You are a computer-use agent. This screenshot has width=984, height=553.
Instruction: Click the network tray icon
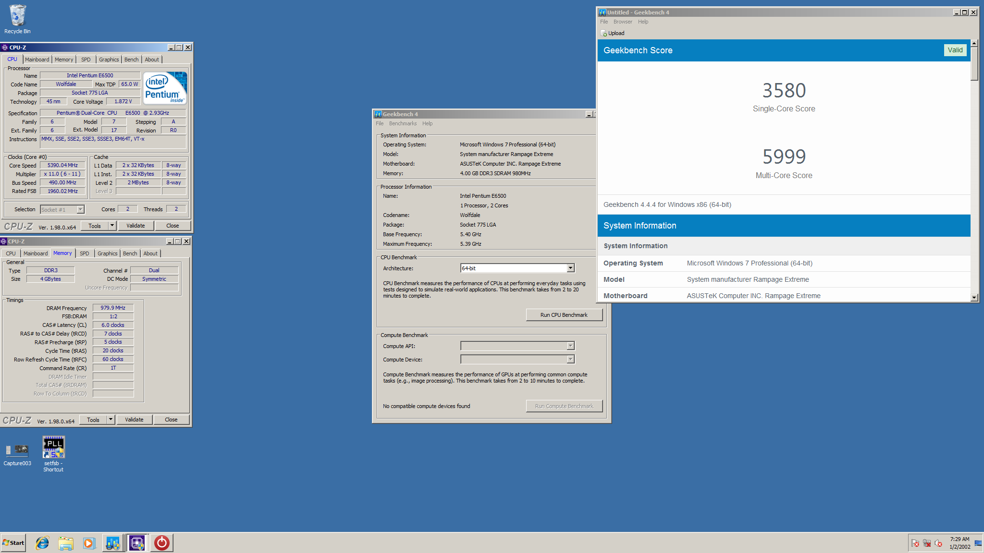(927, 543)
